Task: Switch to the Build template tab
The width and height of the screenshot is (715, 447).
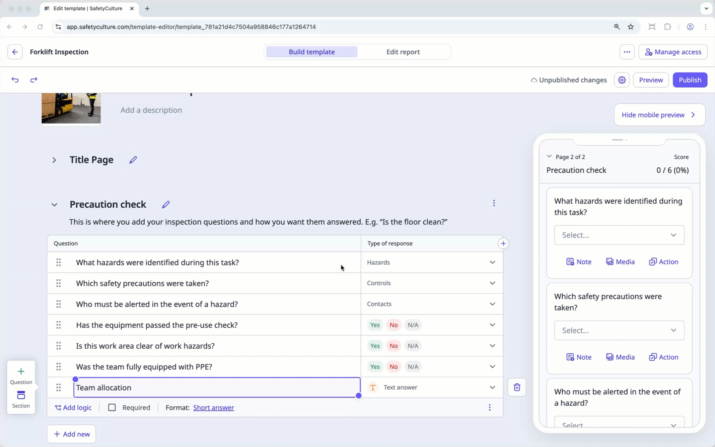Action: pos(312,52)
